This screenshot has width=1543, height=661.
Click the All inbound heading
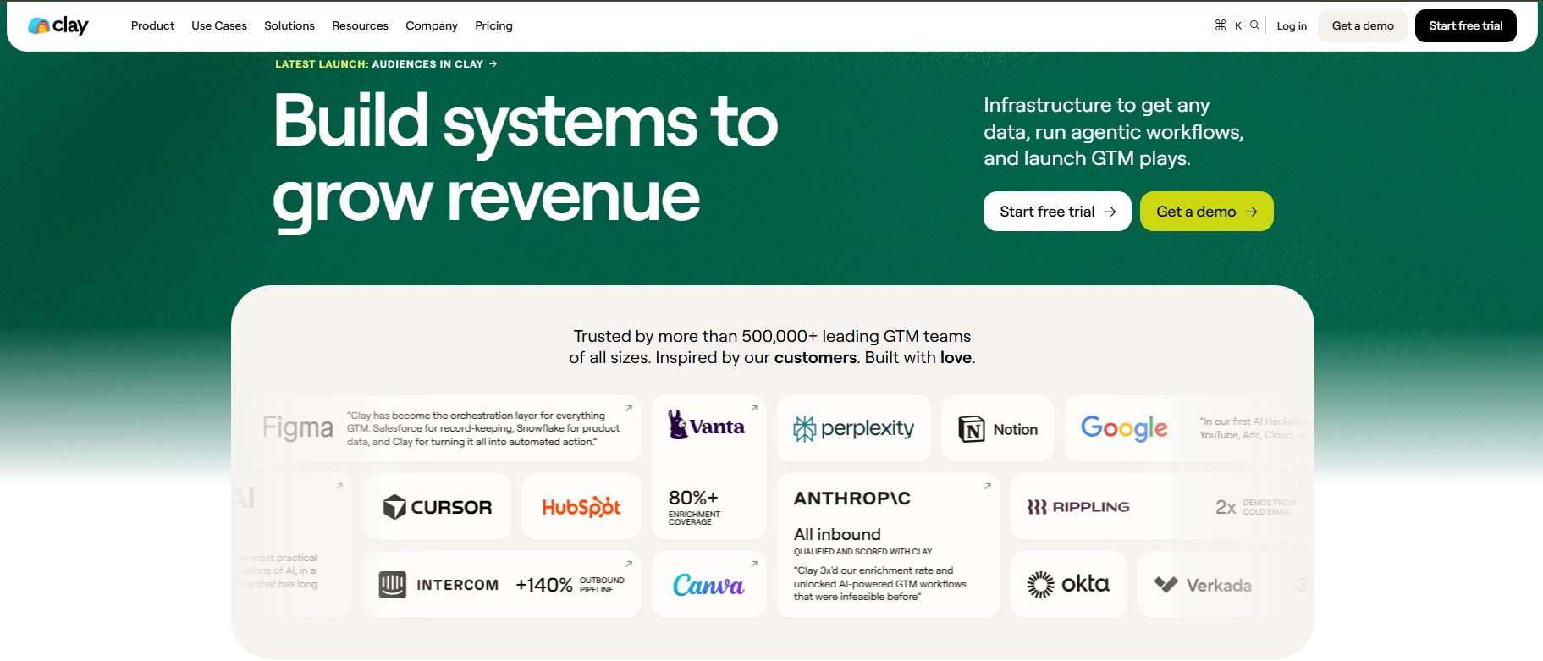pyautogui.click(x=837, y=534)
